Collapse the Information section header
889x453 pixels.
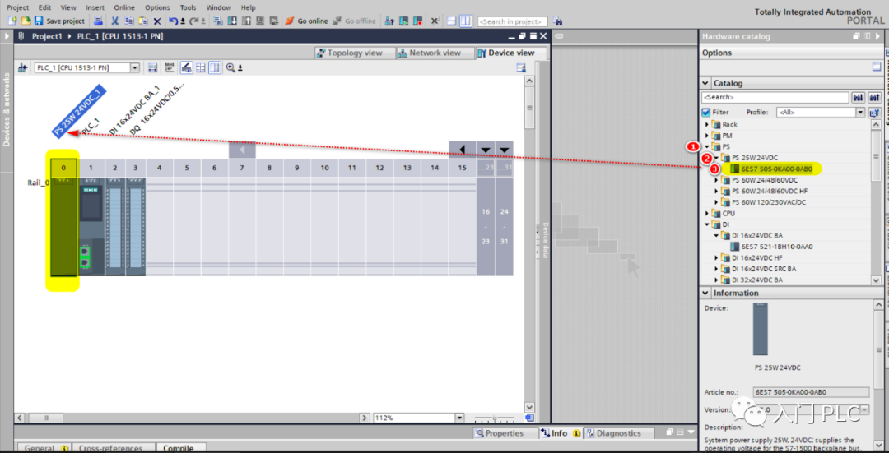(705, 293)
